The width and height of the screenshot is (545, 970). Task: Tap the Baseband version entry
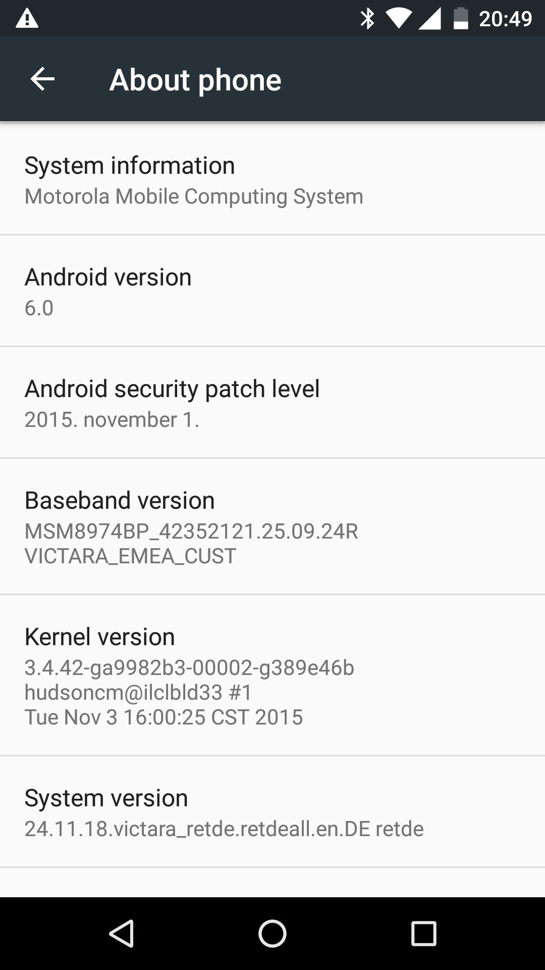tap(272, 526)
